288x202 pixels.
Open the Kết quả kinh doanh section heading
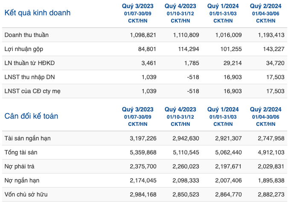point(38,13)
